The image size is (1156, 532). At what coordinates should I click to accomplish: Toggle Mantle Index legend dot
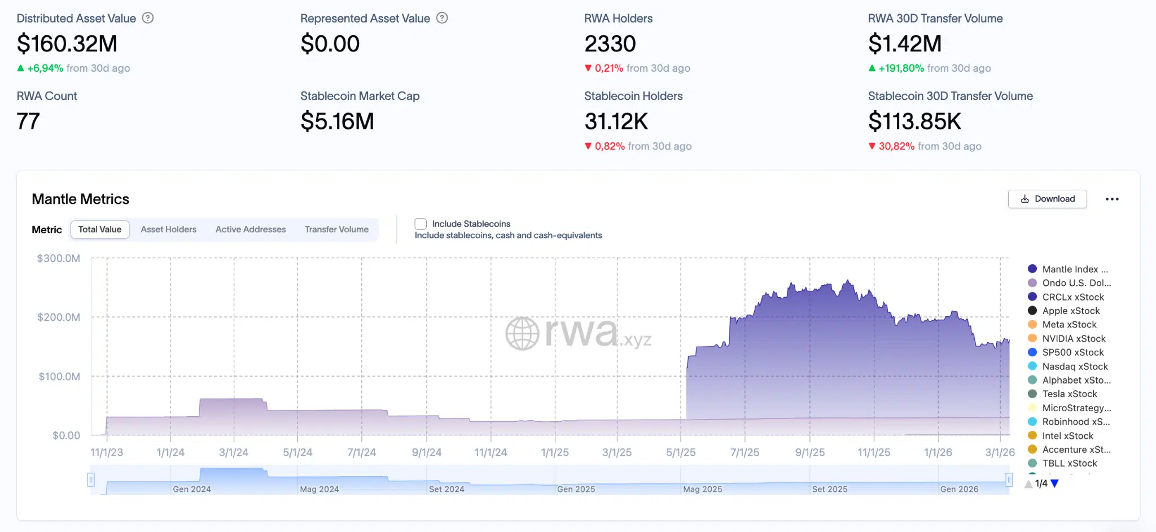click(x=1032, y=269)
